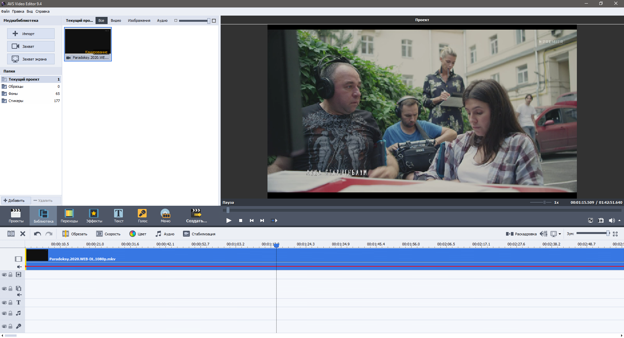Viewport: 624px width, 338px height.
Task: Toggle visibility eye of text track
Action: tap(4, 303)
